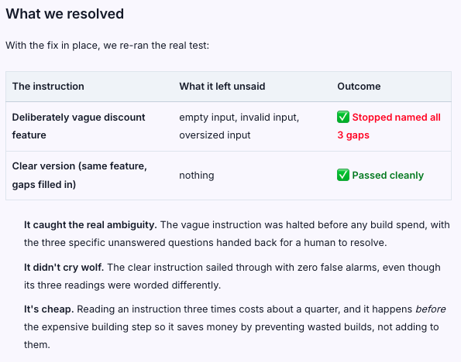Viewport: 461px width, 362px height.
Task: Click the bold It didn't cry wolf text
Action: 64,267
